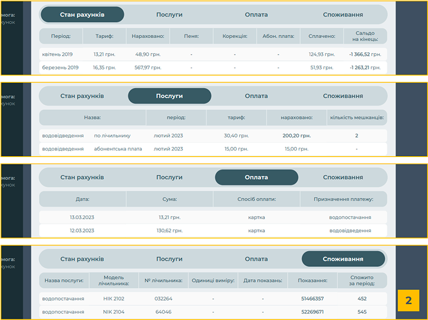Select the березень 2019 row

pos(213,68)
